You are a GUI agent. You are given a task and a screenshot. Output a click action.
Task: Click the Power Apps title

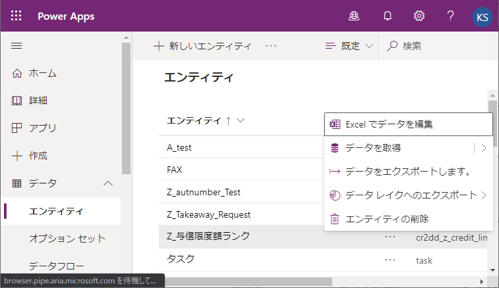coord(66,16)
